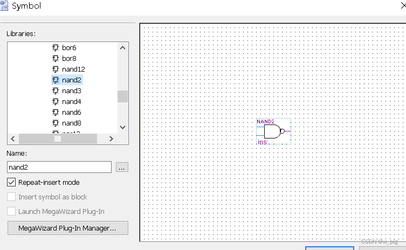Click the symbol icon beside nand12
The image size is (406, 250).
pos(56,69)
